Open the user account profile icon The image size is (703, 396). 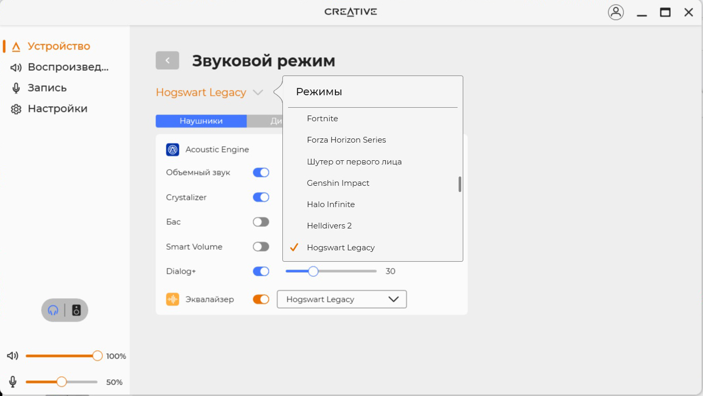click(616, 12)
